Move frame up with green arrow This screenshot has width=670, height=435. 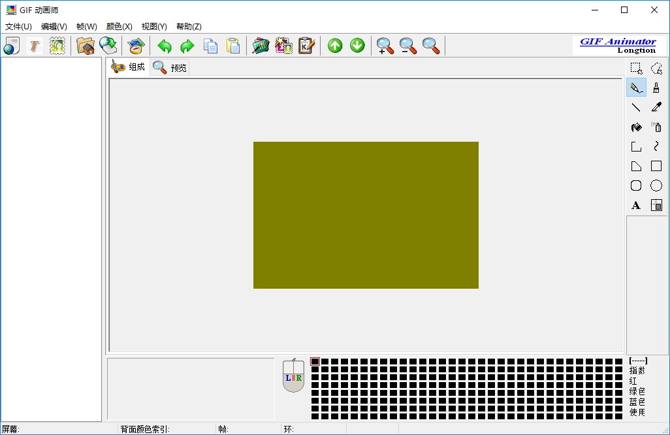click(335, 46)
